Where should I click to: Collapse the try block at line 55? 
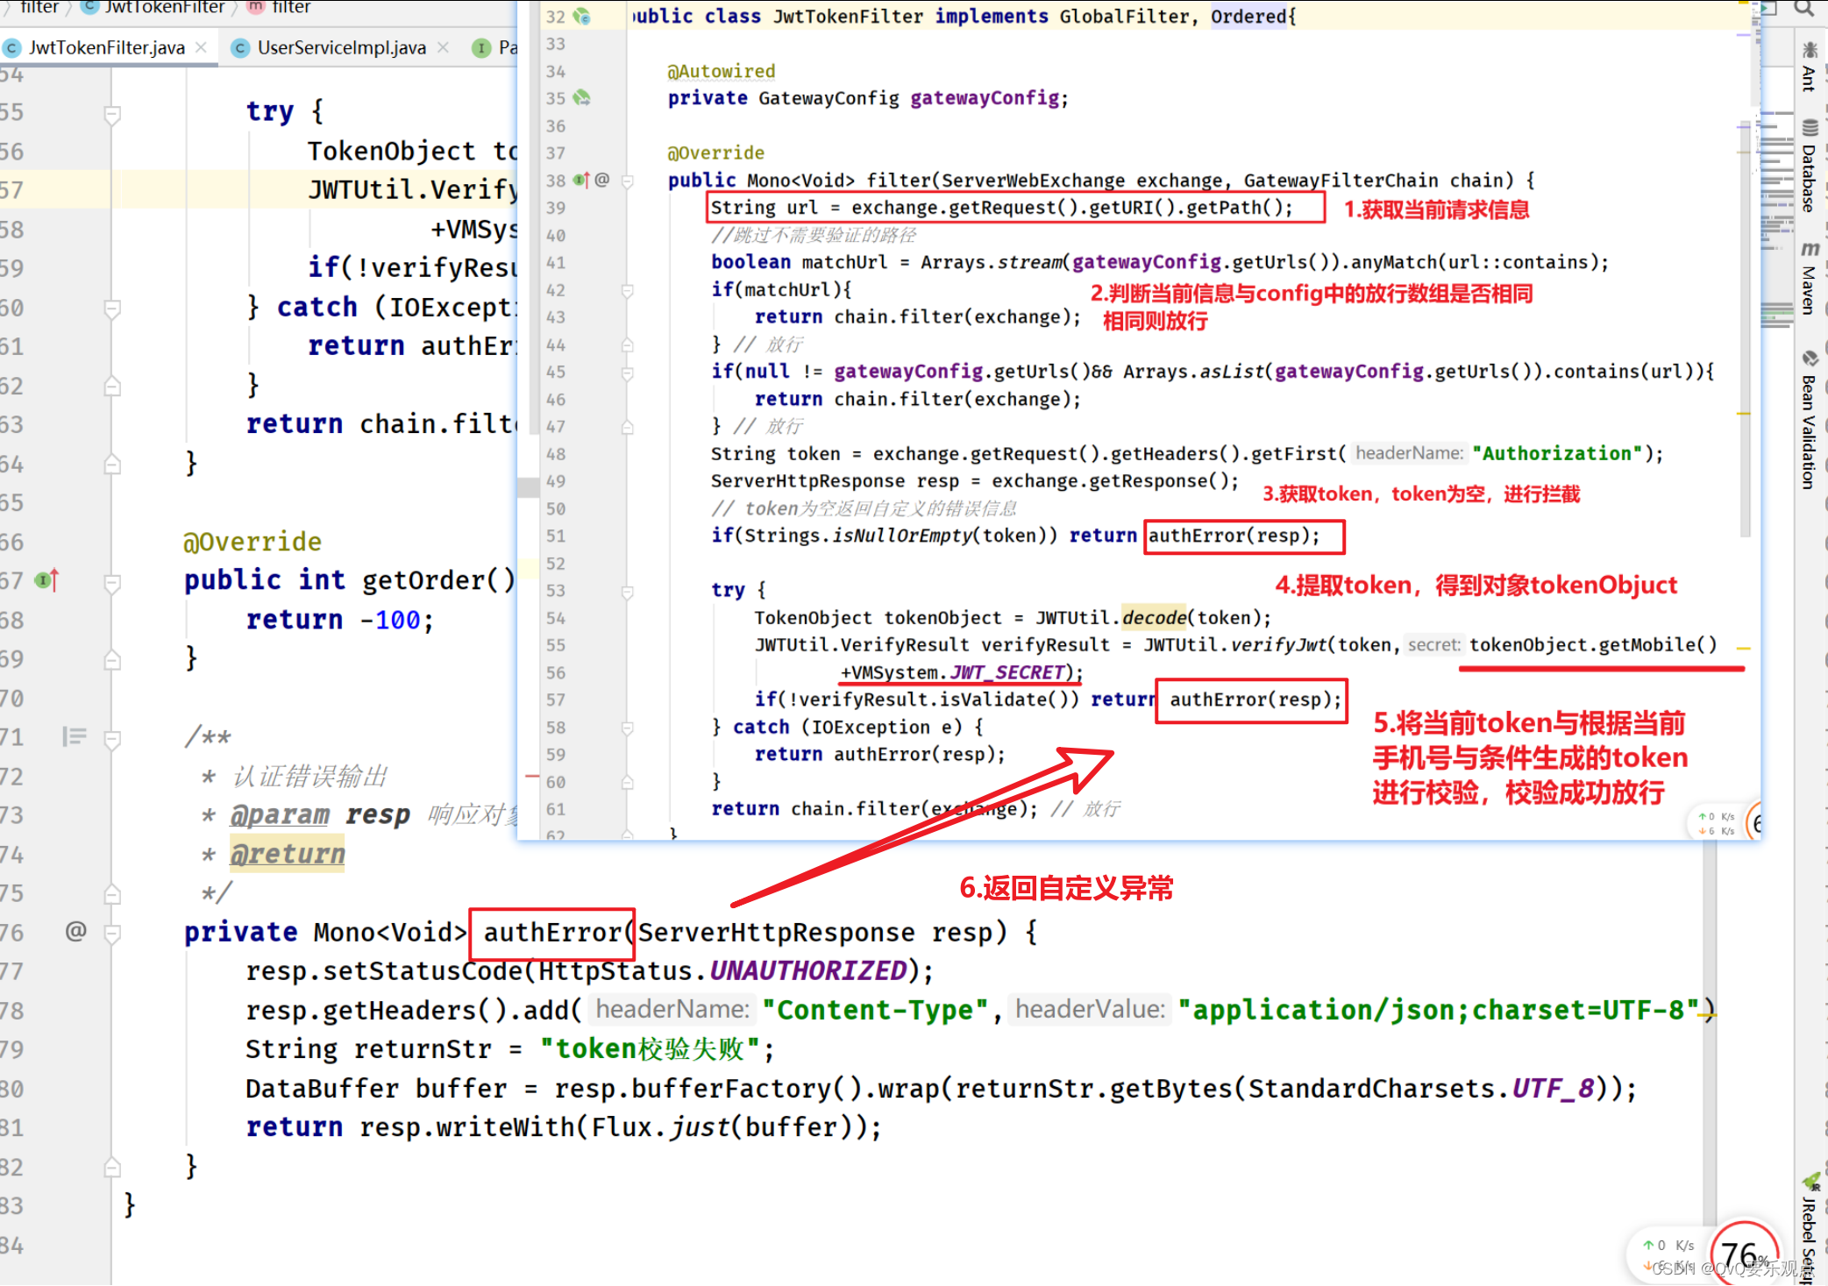[112, 114]
